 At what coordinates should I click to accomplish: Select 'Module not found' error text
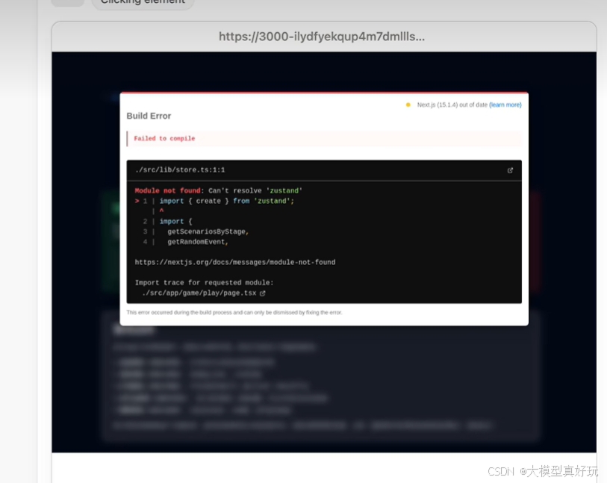point(168,191)
